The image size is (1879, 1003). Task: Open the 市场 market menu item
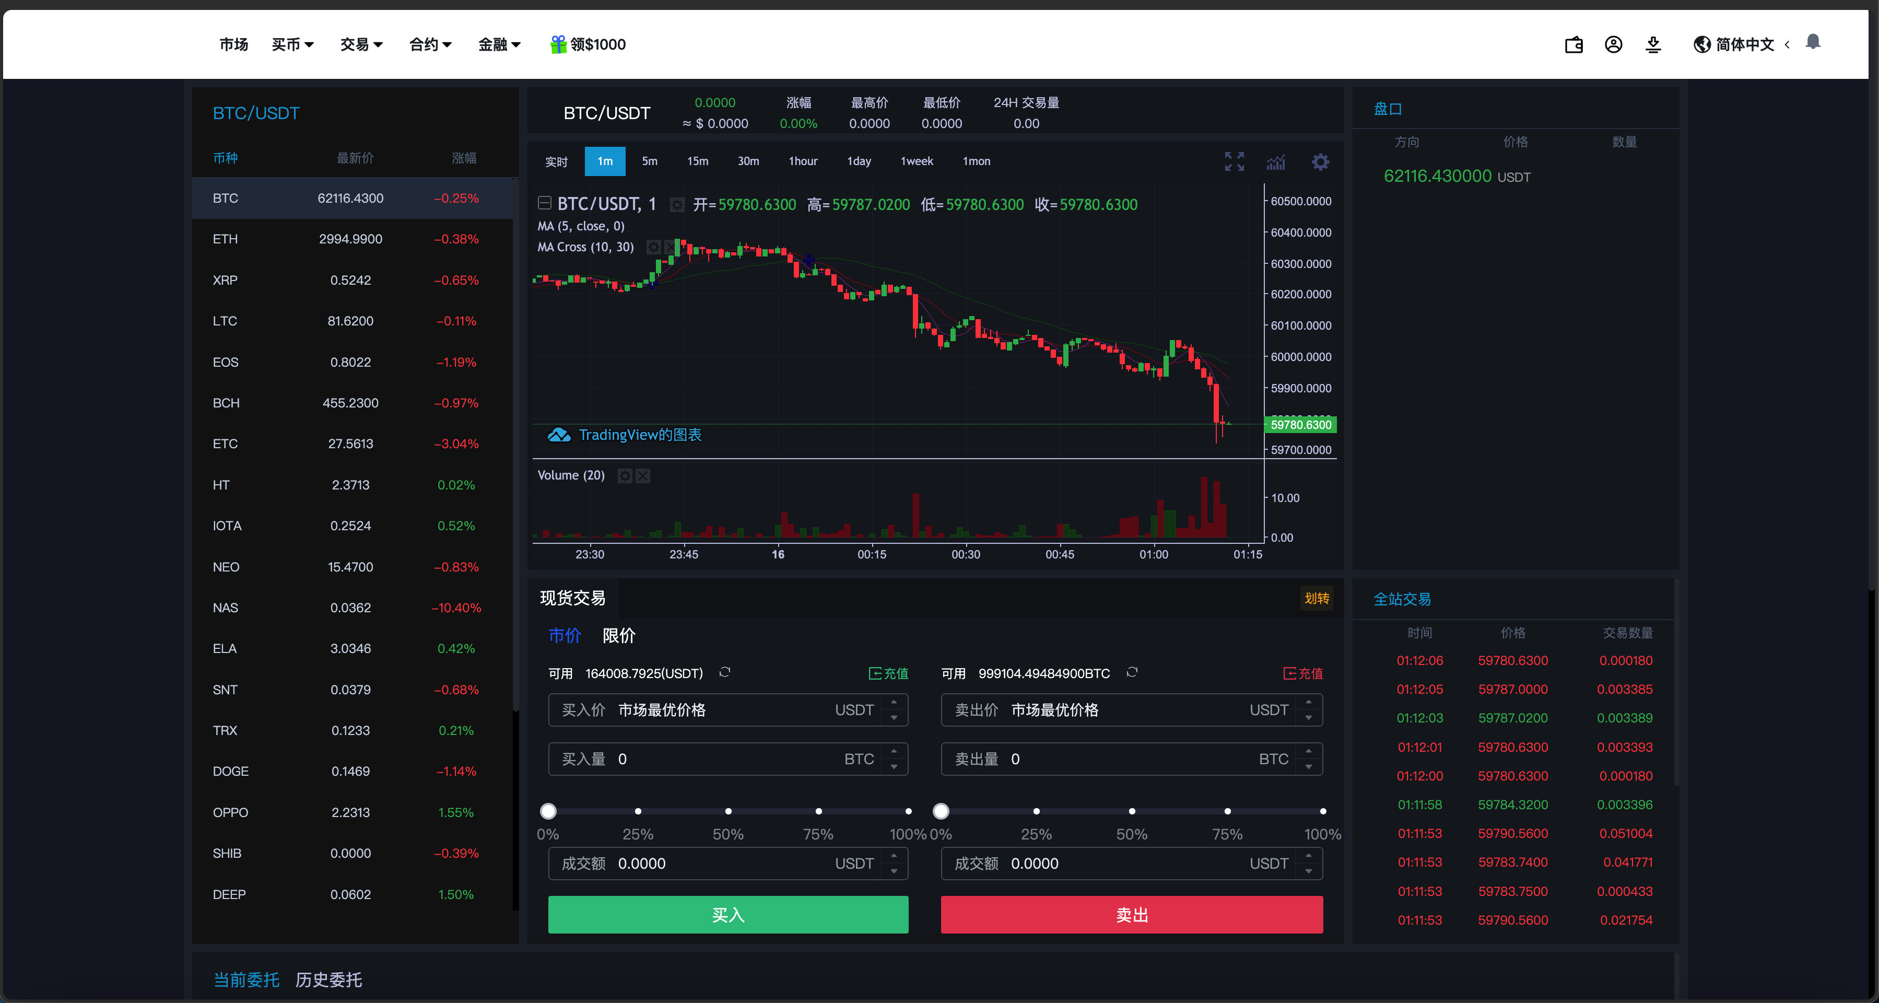tap(233, 44)
